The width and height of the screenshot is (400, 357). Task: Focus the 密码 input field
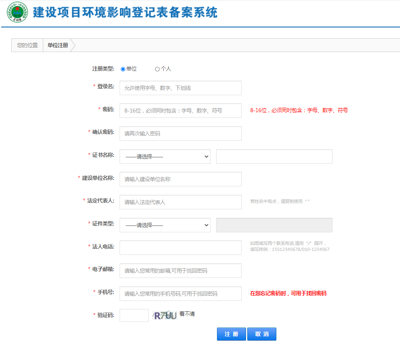pos(180,111)
